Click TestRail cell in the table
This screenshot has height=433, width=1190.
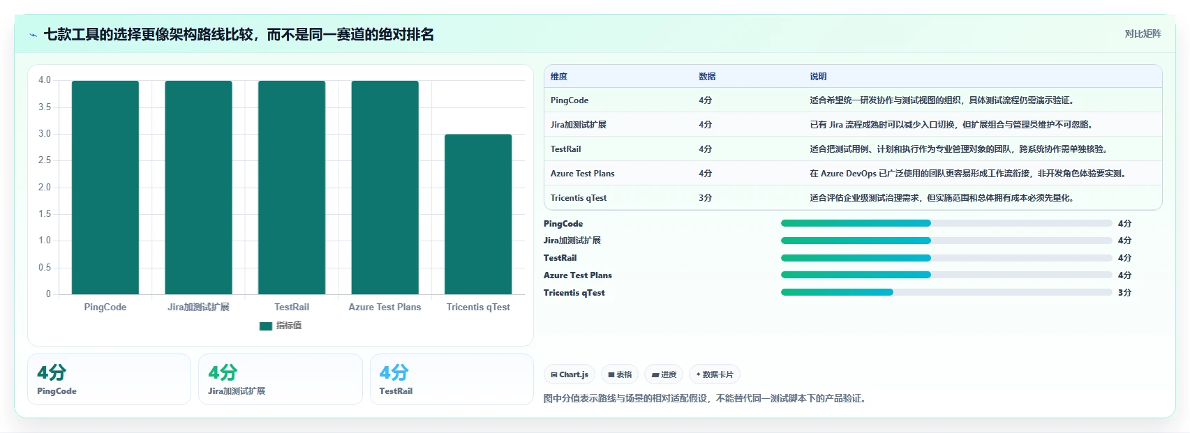pyautogui.click(x=566, y=149)
